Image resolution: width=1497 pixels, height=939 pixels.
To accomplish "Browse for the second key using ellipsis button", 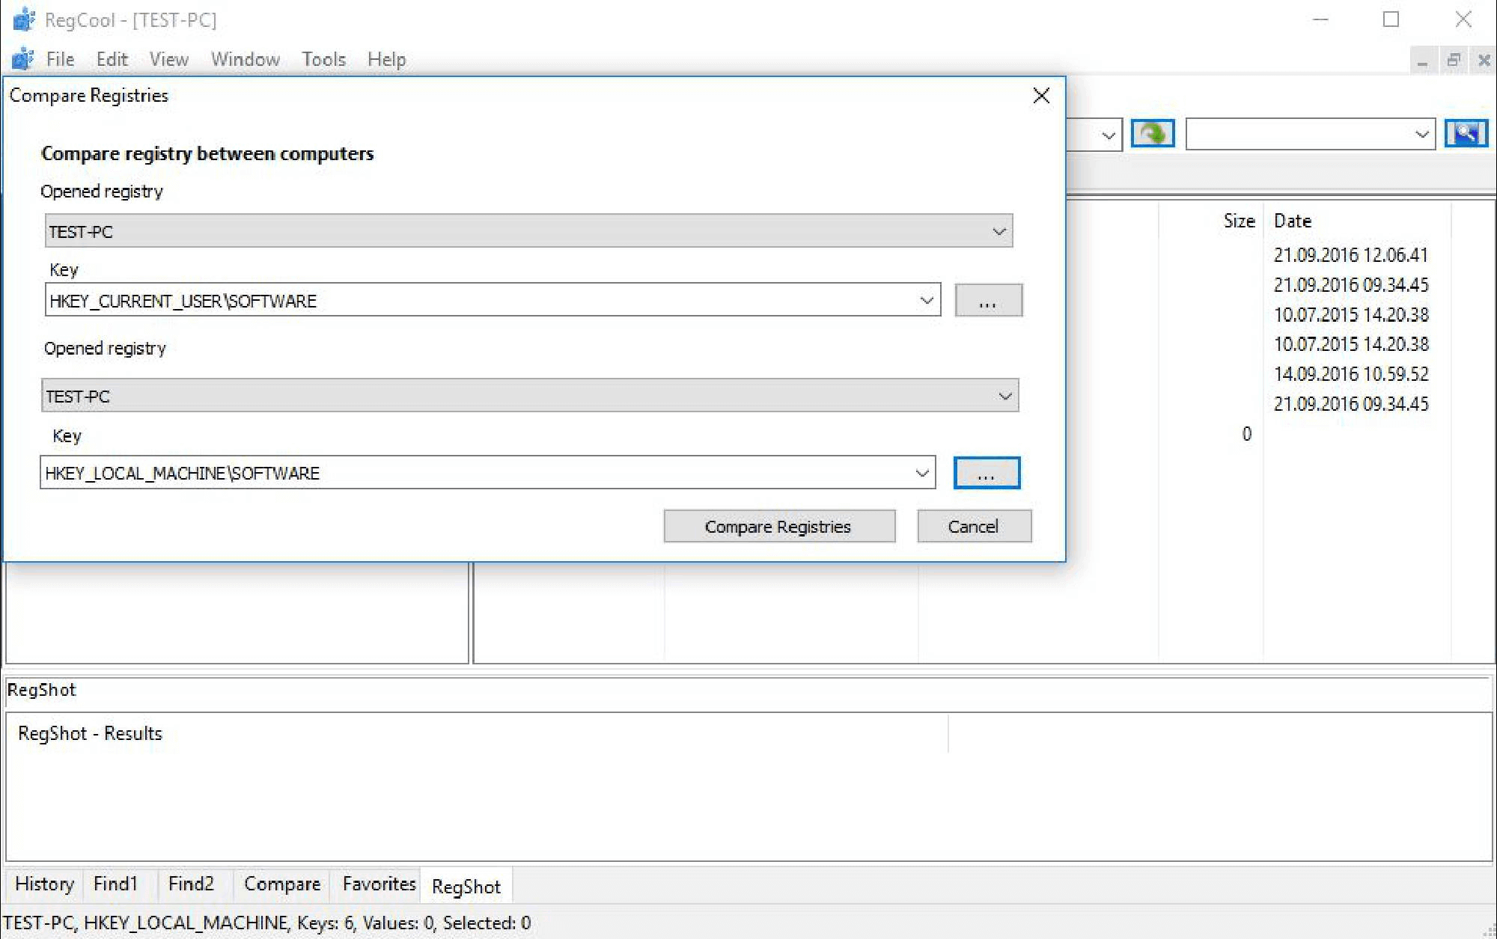I will pos(987,472).
